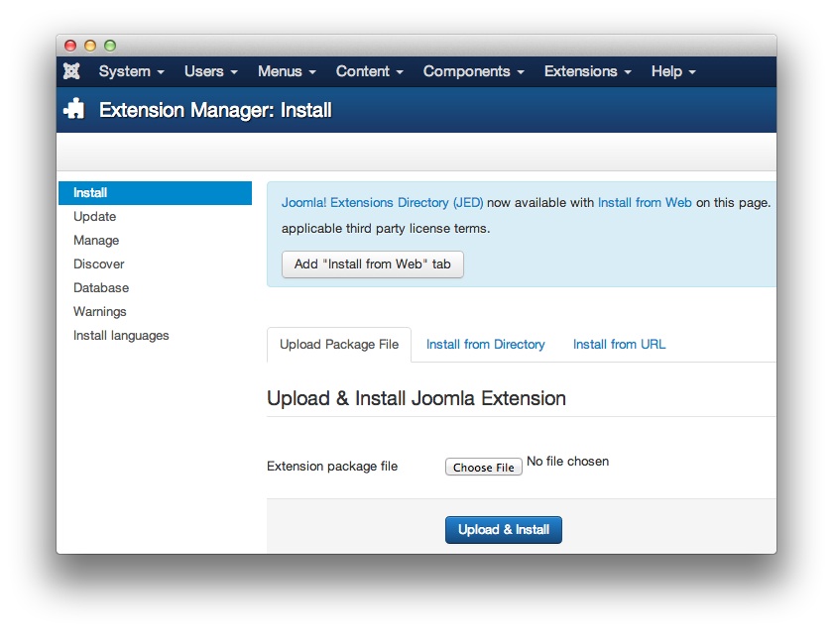Open Discover in the sidebar

99,263
